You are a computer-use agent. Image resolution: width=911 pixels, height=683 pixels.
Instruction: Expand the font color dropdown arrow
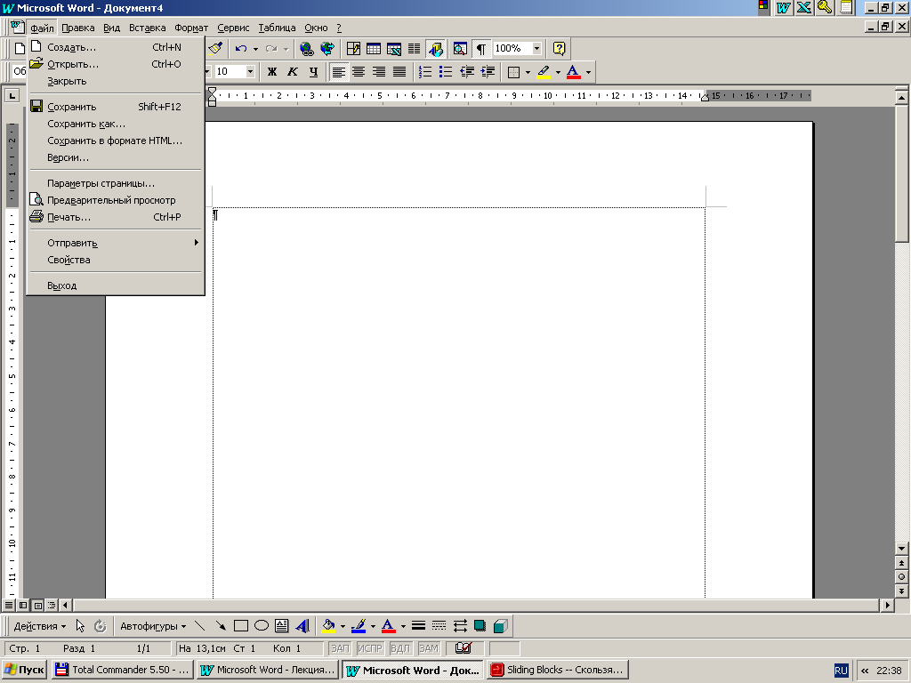point(589,72)
